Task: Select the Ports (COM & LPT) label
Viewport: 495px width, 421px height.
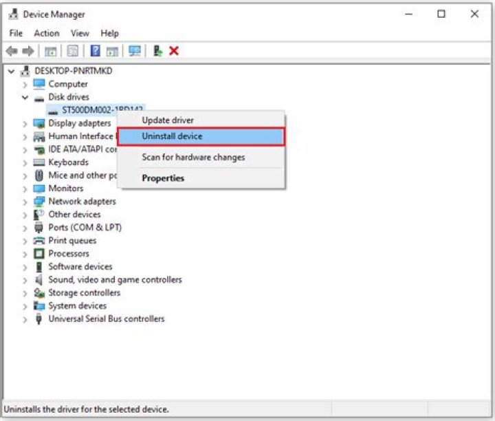Action: [85, 228]
